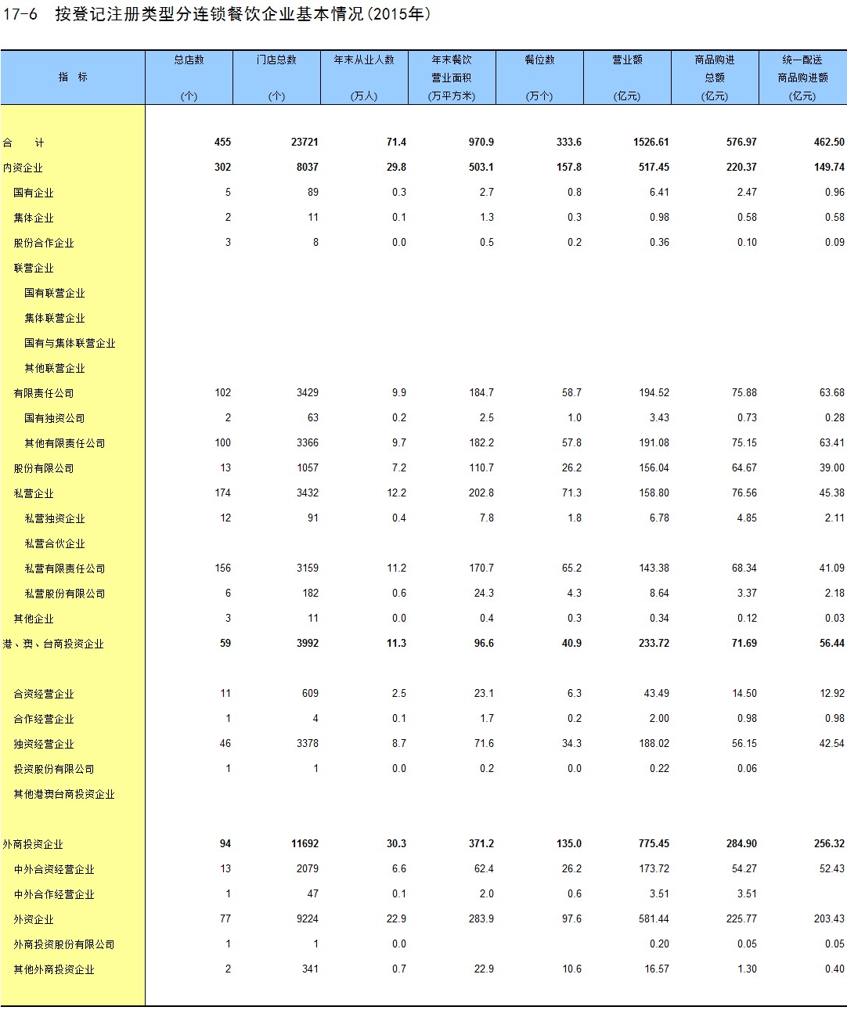Click the '私营企业' row label
This screenshot has height=1032, width=847.
click(x=34, y=493)
